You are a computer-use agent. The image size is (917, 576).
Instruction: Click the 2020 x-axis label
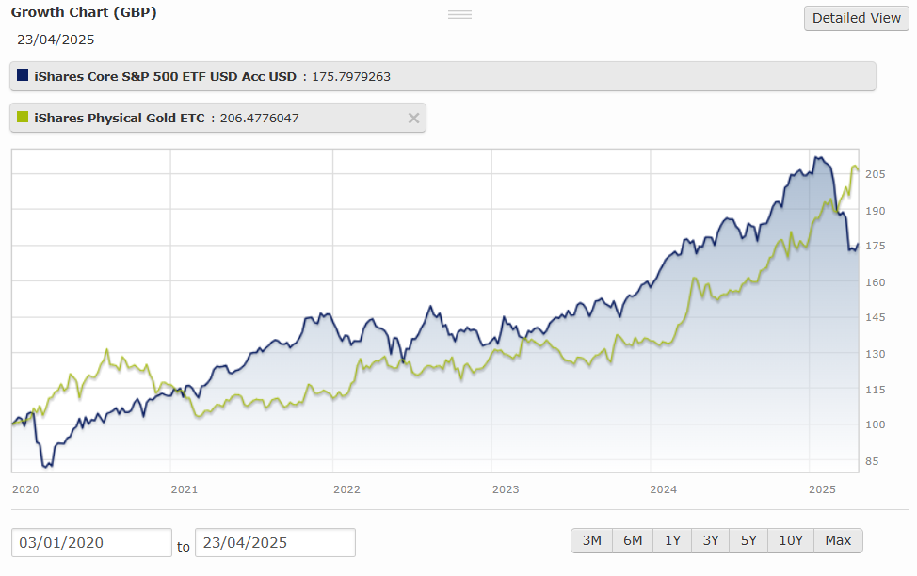point(25,489)
